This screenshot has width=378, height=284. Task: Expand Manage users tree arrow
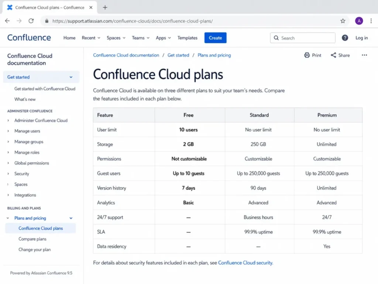coord(8,131)
